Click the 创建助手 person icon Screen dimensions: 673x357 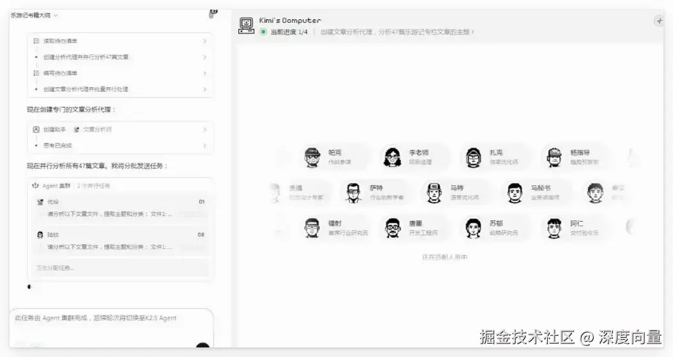pos(36,129)
